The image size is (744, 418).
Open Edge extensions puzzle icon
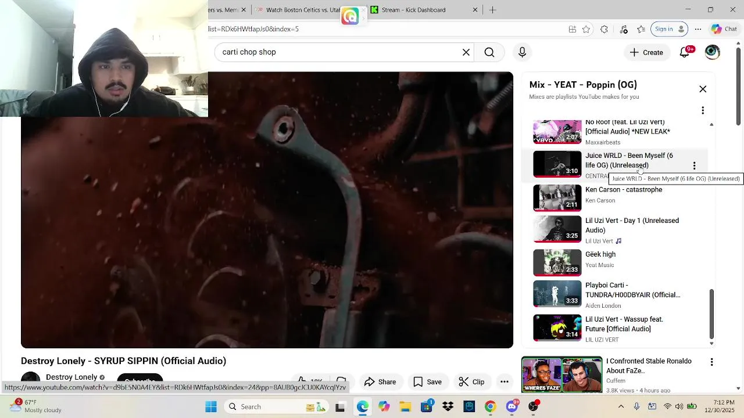coord(604,29)
